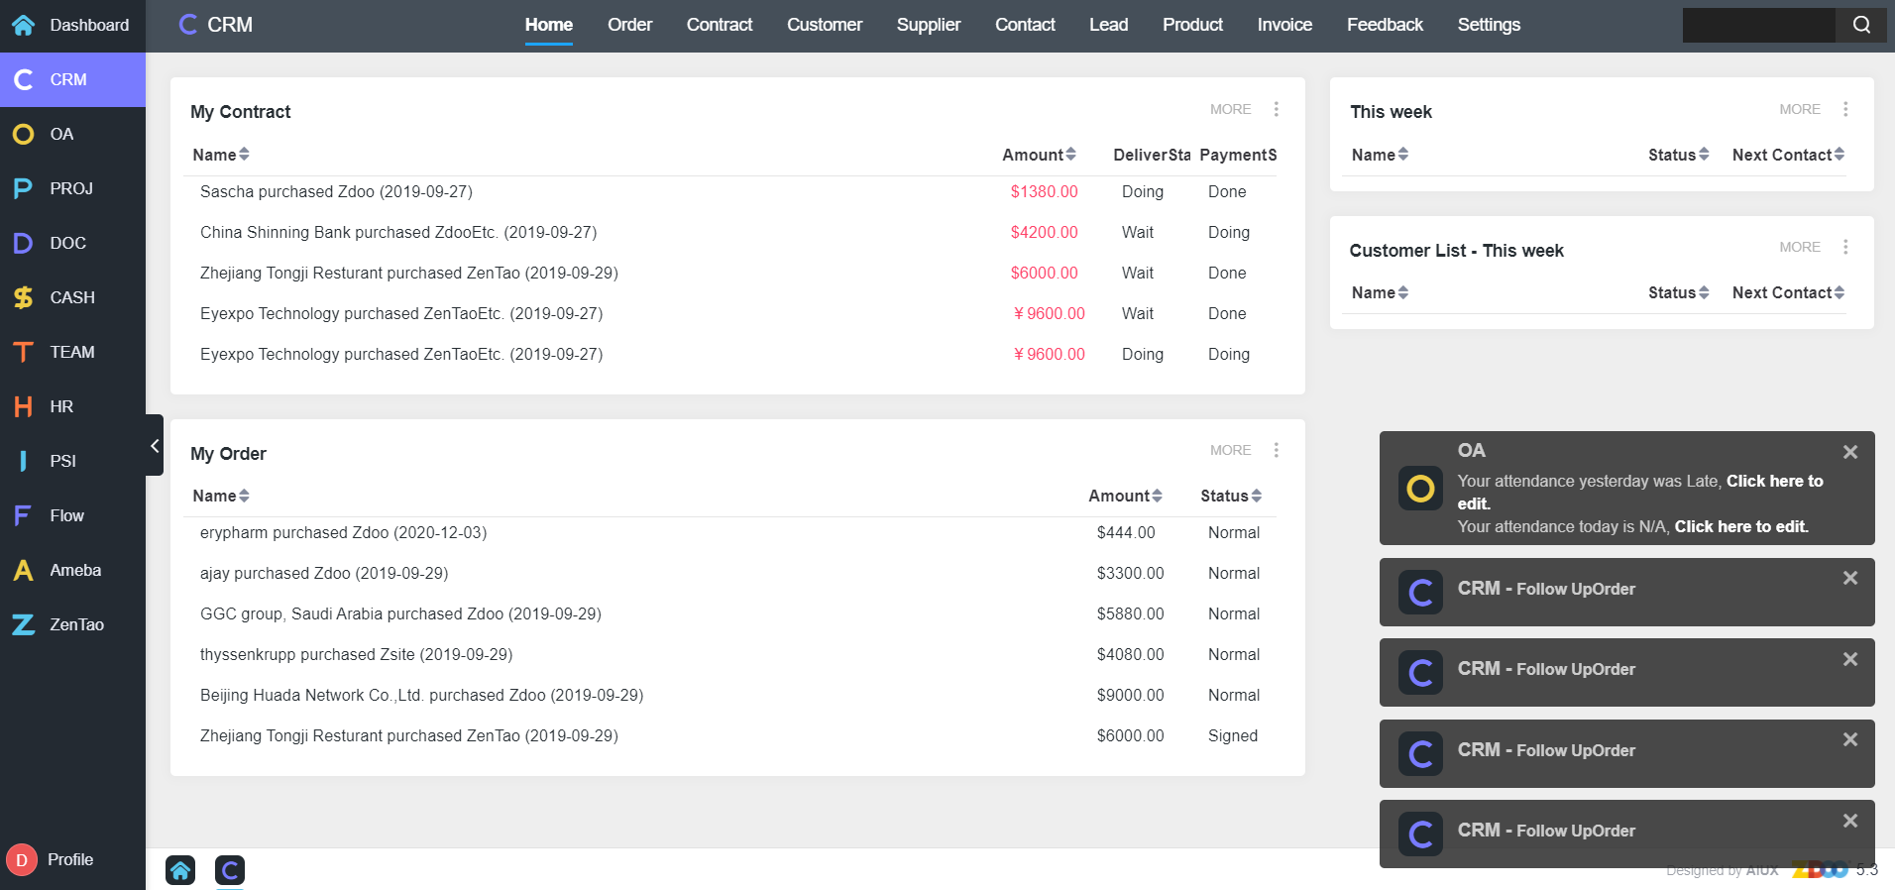Click the home icon in bottom taskbar

(x=180, y=870)
